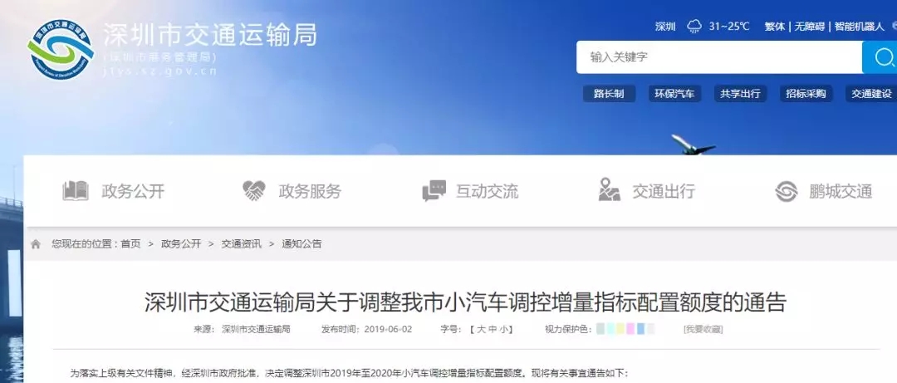Screen dimensions: 897x383
Task: Set font size to 小
Action: coord(502,329)
